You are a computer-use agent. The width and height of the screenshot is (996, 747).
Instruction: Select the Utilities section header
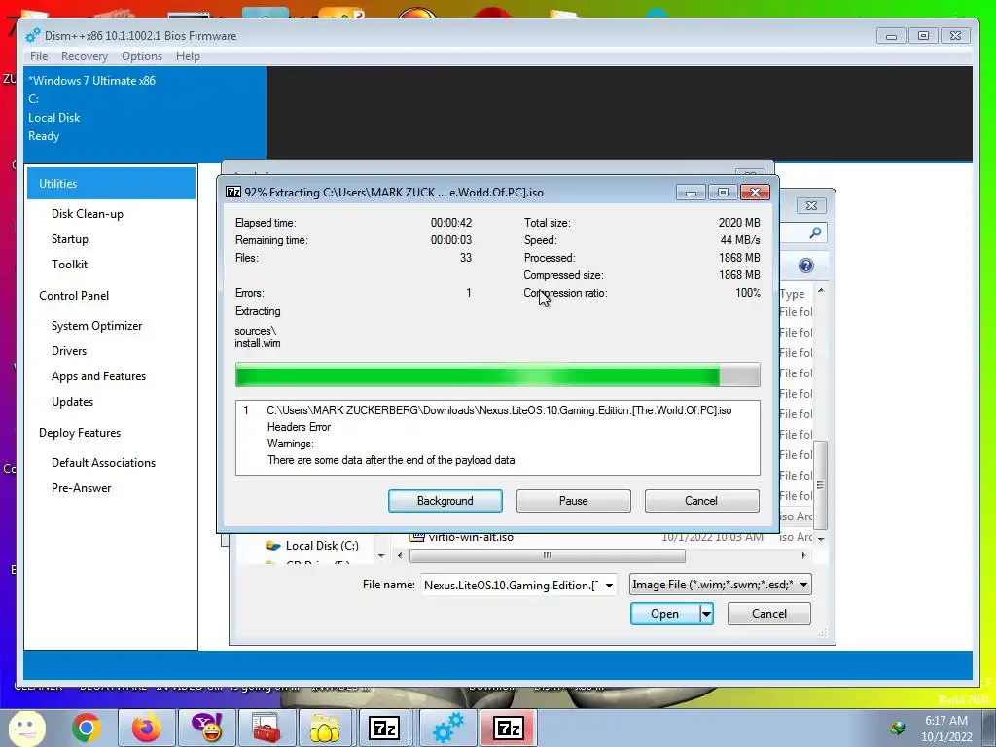111,184
